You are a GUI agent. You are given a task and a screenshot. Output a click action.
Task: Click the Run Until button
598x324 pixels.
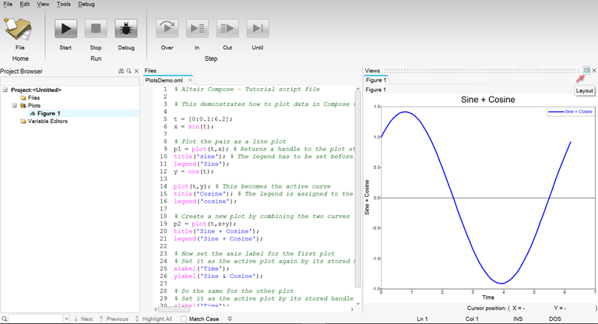click(258, 29)
